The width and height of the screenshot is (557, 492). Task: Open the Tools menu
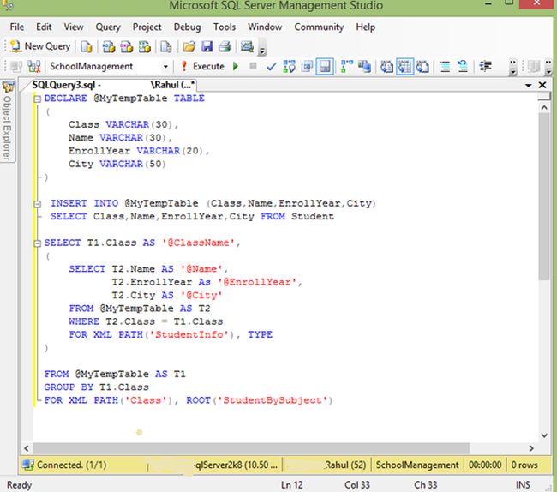click(225, 27)
